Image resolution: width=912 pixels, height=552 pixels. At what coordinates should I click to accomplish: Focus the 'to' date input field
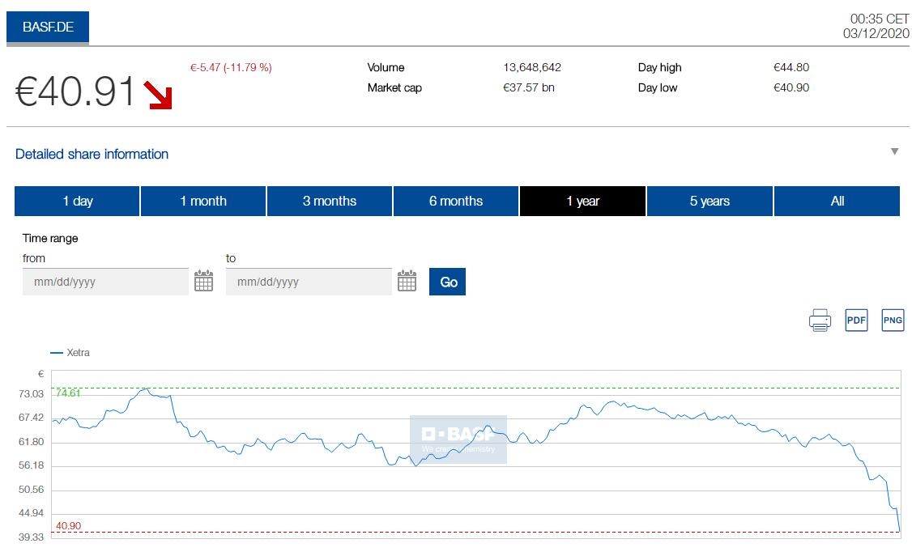click(309, 282)
